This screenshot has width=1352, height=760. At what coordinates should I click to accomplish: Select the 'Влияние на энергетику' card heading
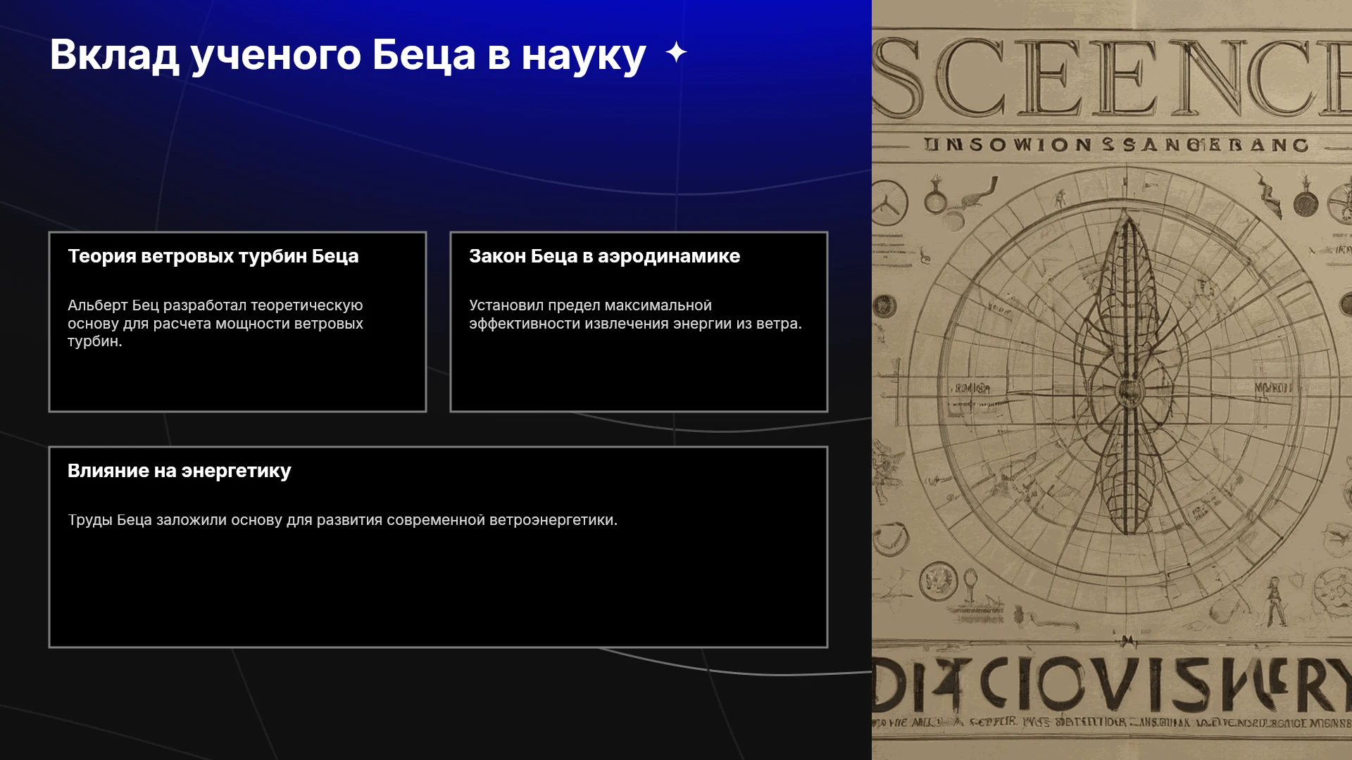[179, 471]
